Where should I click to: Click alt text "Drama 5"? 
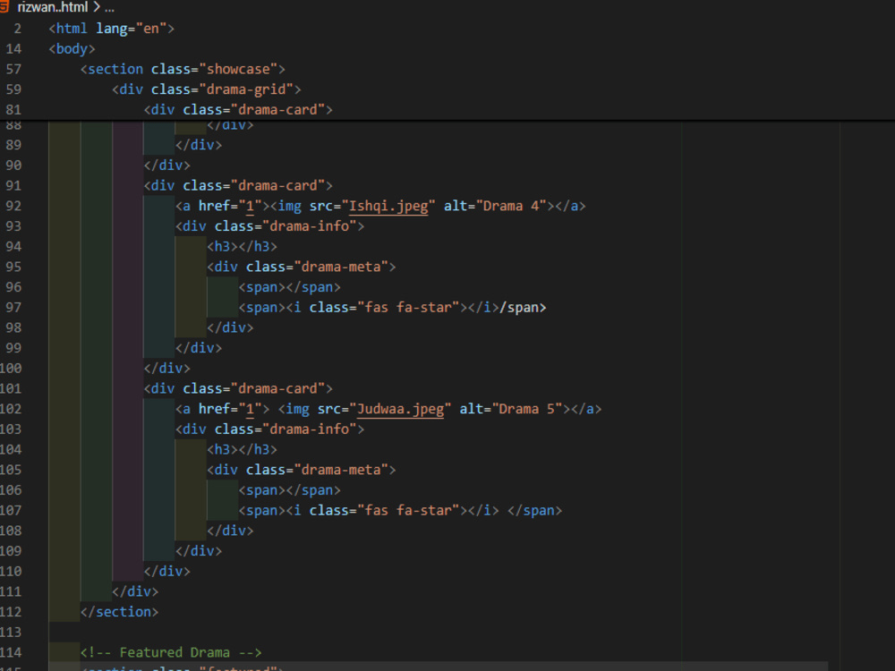click(x=527, y=409)
